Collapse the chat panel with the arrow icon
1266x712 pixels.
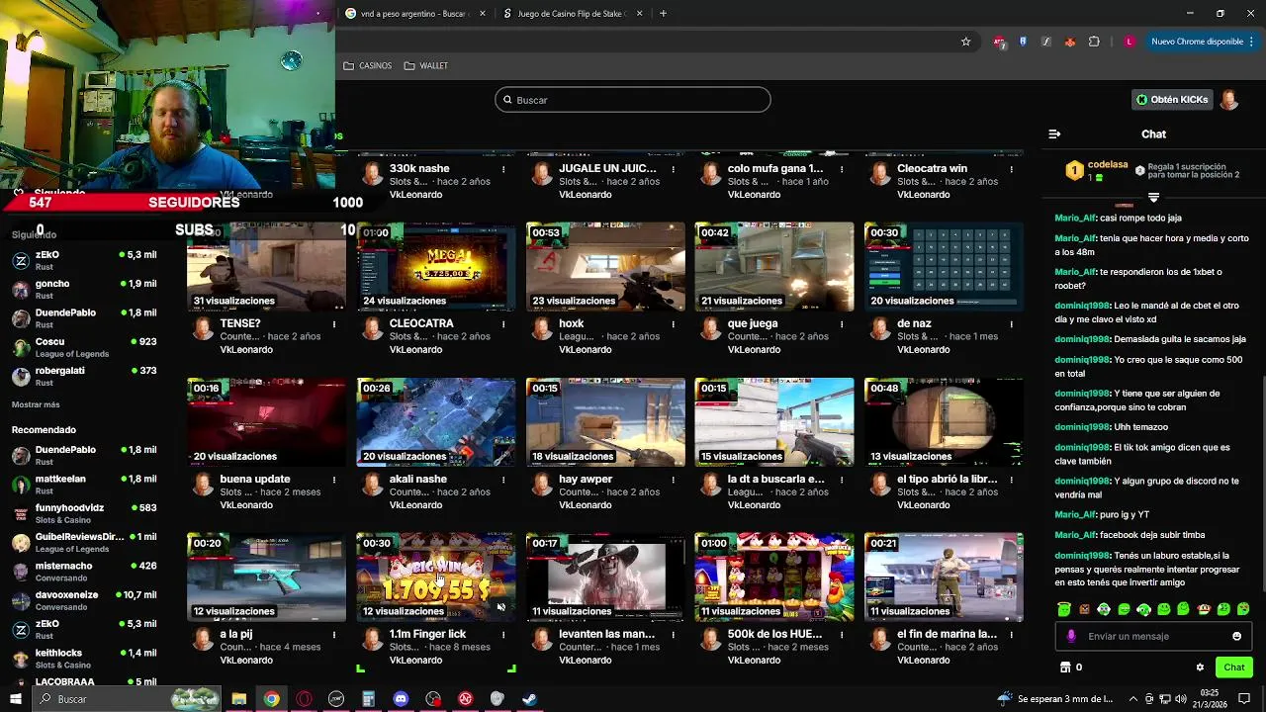(x=1054, y=133)
